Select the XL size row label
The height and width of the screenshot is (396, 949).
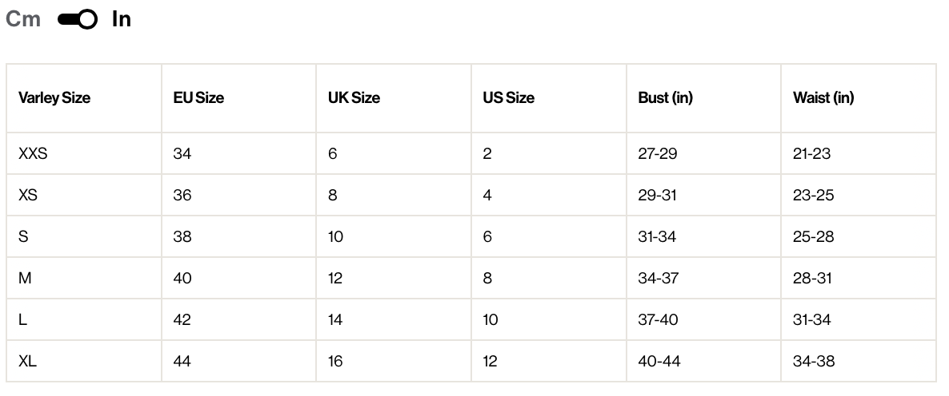tap(27, 361)
